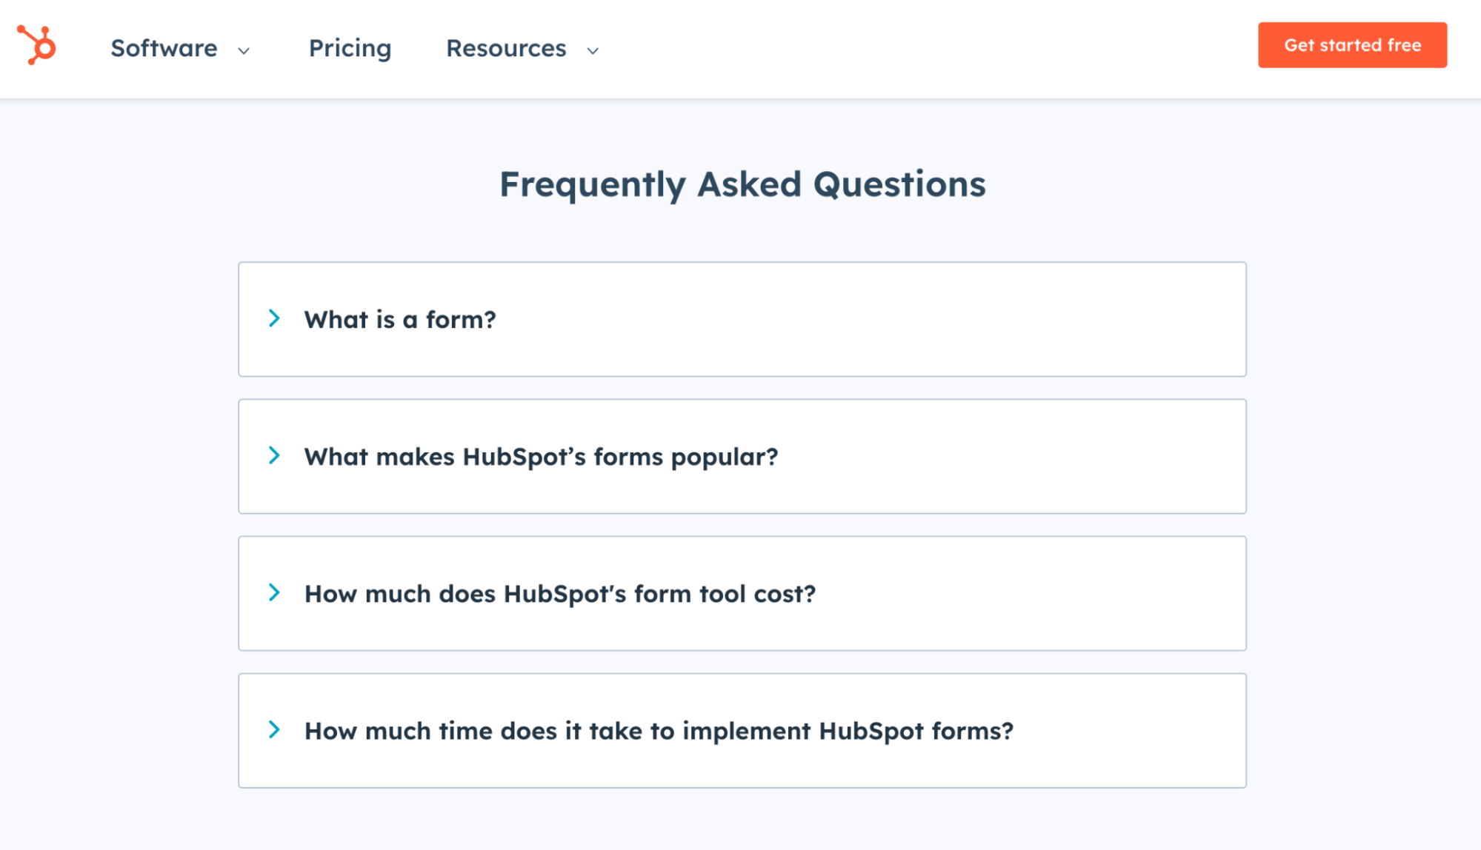Viewport: 1481px width, 850px height.
Task: Click the HubSpot sprocket logo
Action: pyautogui.click(x=36, y=45)
